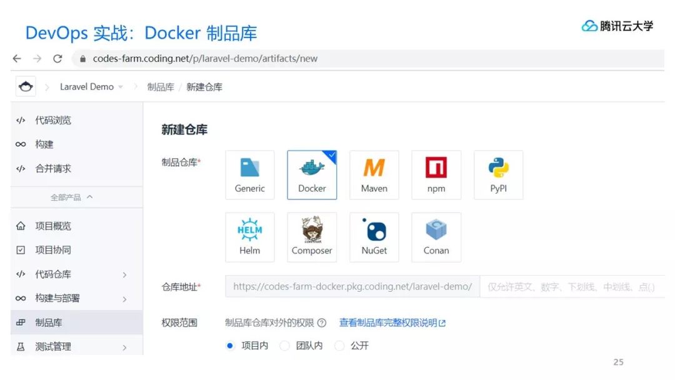Select the 项目内 radio button
This screenshot has height=380, width=675.
pos(230,346)
